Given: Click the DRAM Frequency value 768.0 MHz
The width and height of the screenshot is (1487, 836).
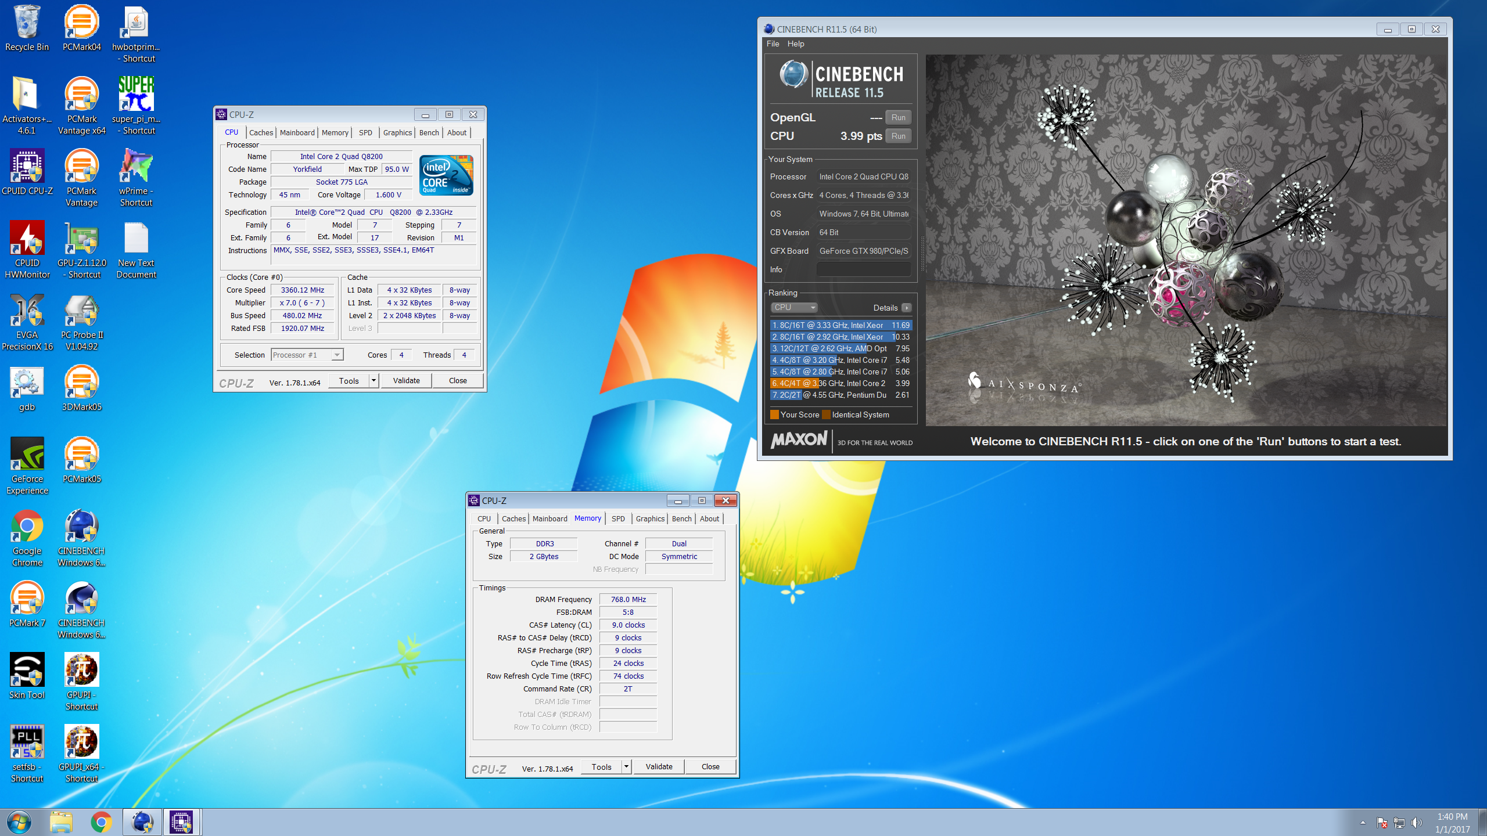Looking at the screenshot, I should click(x=628, y=600).
